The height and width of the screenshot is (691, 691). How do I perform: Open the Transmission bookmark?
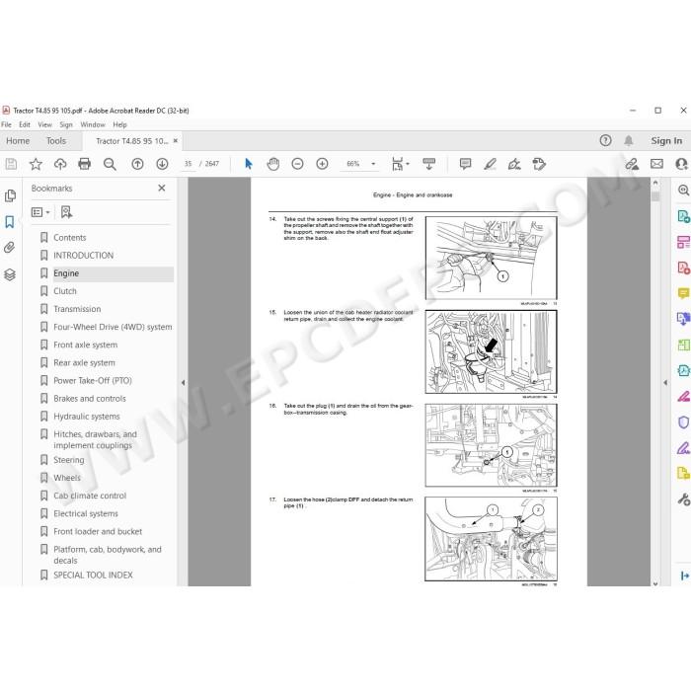click(77, 309)
